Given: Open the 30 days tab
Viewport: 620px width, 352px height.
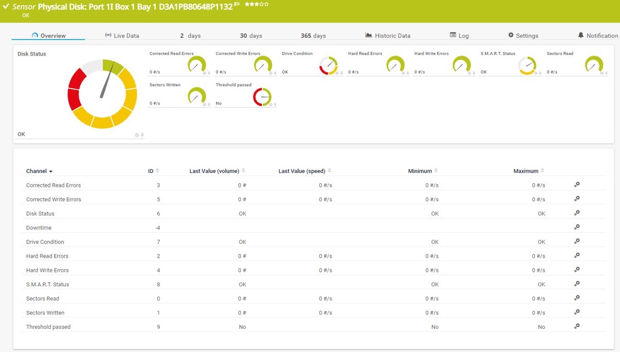Looking at the screenshot, I should click(251, 36).
